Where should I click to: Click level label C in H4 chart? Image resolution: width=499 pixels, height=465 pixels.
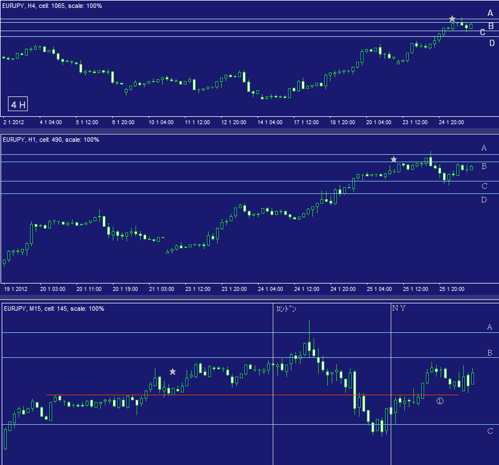[483, 32]
